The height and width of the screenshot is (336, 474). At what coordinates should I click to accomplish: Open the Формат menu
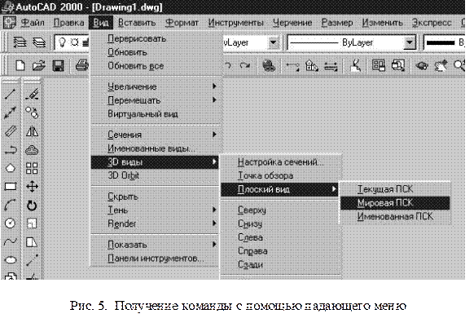click(x=182, y=23)
